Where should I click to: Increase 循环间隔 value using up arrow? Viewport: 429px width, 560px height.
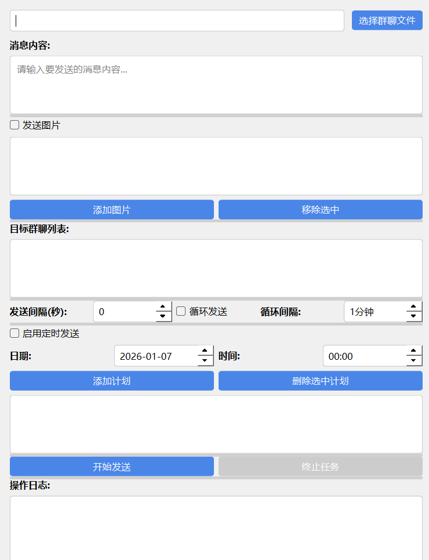pos(414,306)
